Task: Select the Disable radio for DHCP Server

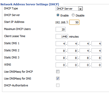Action: pyautogui.click(x=73, y=15)
